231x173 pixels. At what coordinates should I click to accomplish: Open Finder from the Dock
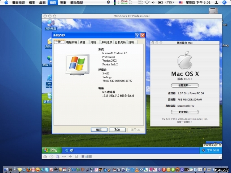tap(6, 169)
